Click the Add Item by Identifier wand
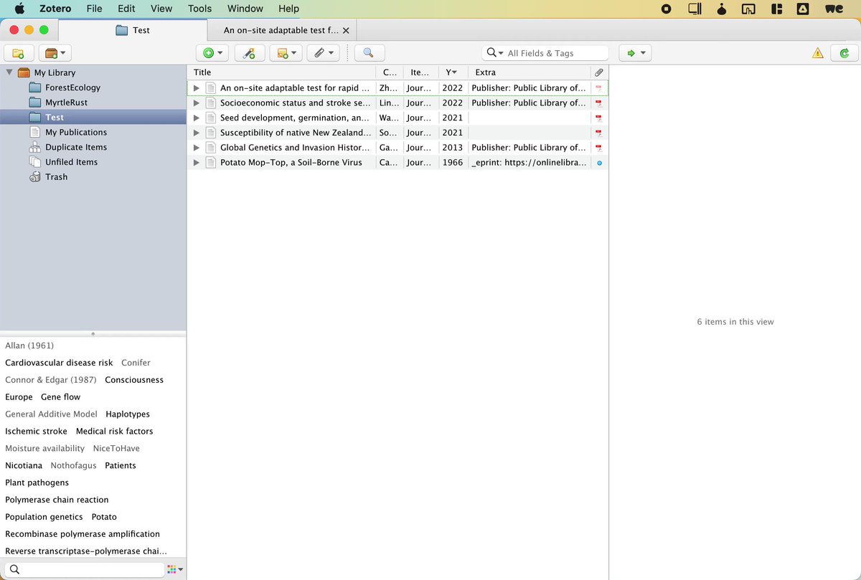Screen dimensions: 861x580 pyautogui.click(x=250, y=53)
